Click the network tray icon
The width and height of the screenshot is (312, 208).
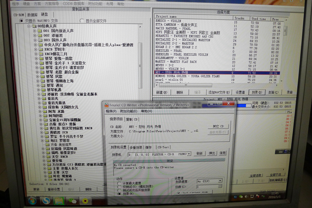[252, 196]
